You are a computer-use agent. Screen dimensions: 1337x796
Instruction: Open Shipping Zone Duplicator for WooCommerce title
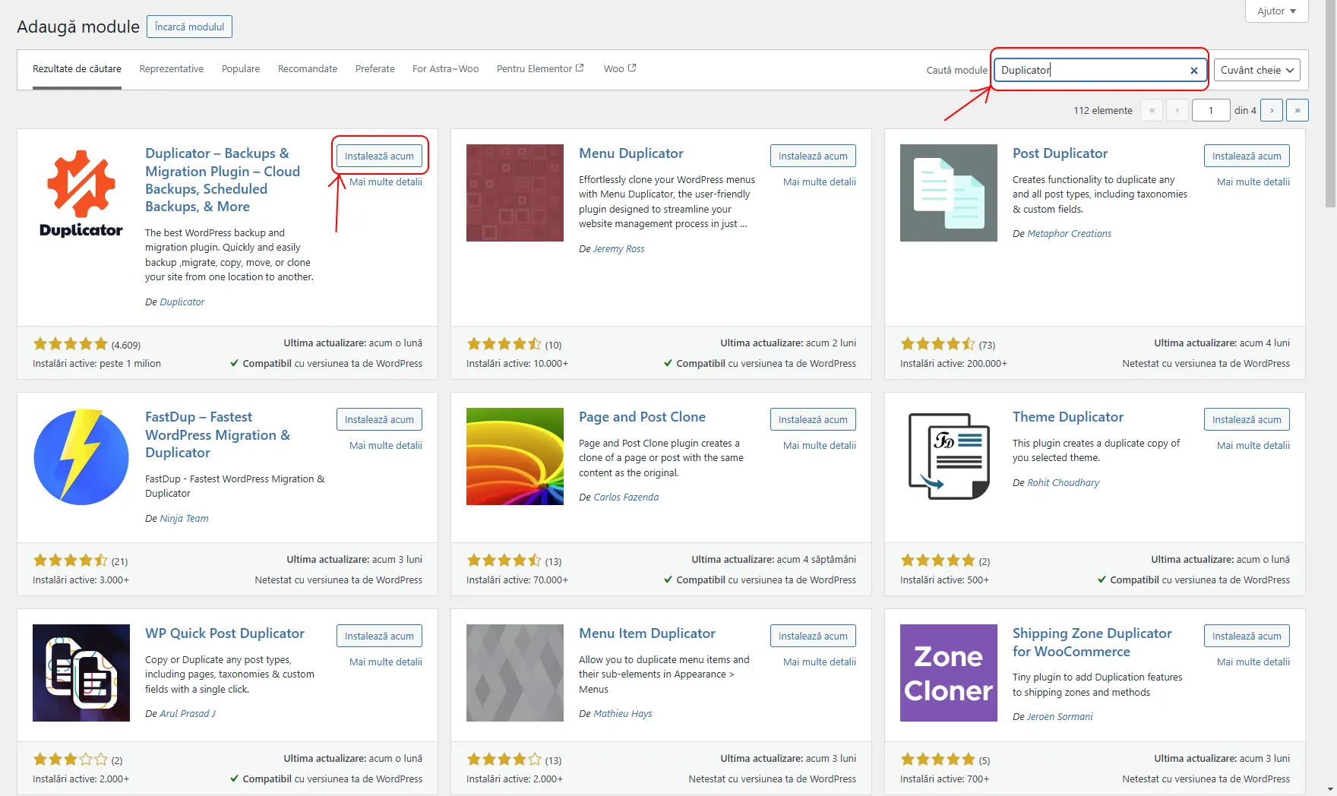1092,643
